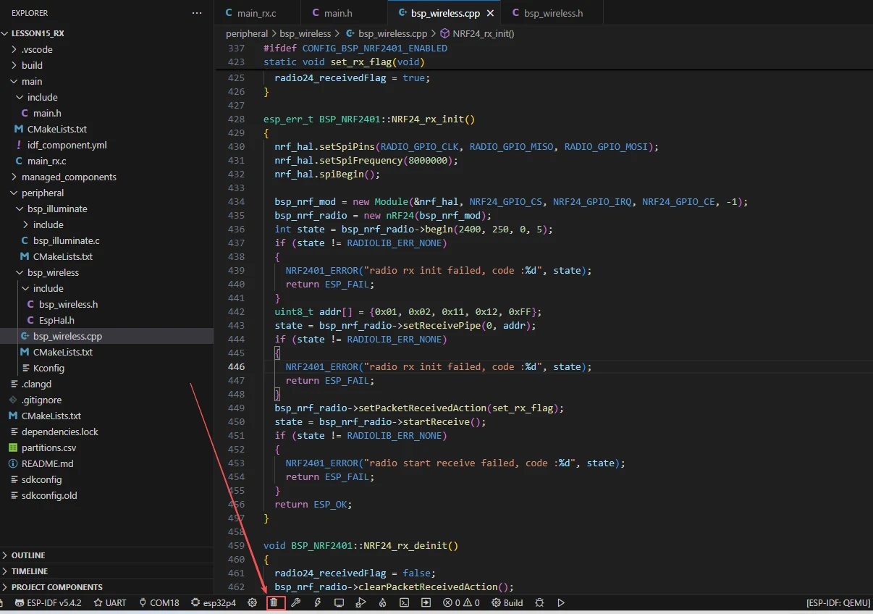Click the bug debug icon in status bar

point(539,602)
